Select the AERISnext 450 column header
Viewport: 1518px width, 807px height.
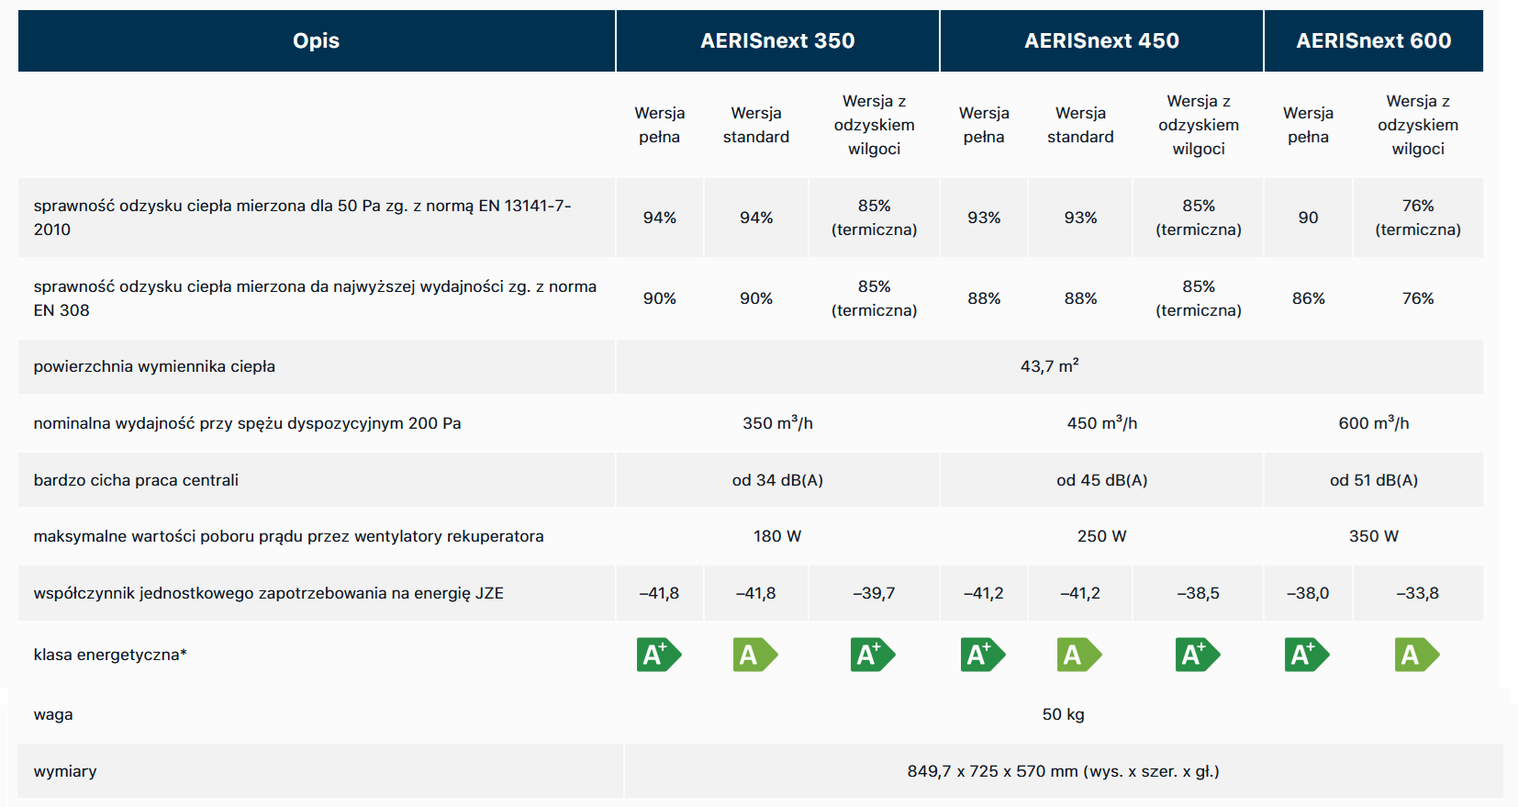coord(1101,40)
